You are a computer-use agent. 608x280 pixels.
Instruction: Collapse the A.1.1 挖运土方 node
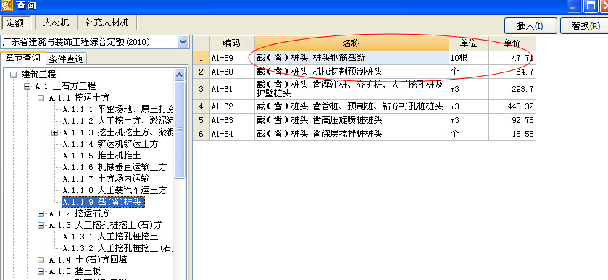point(41,98)
